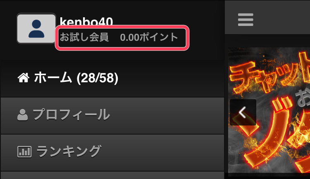Click the person icon beside プロフィール
Viewport: 310px width, 179px height.
[22, 115]
